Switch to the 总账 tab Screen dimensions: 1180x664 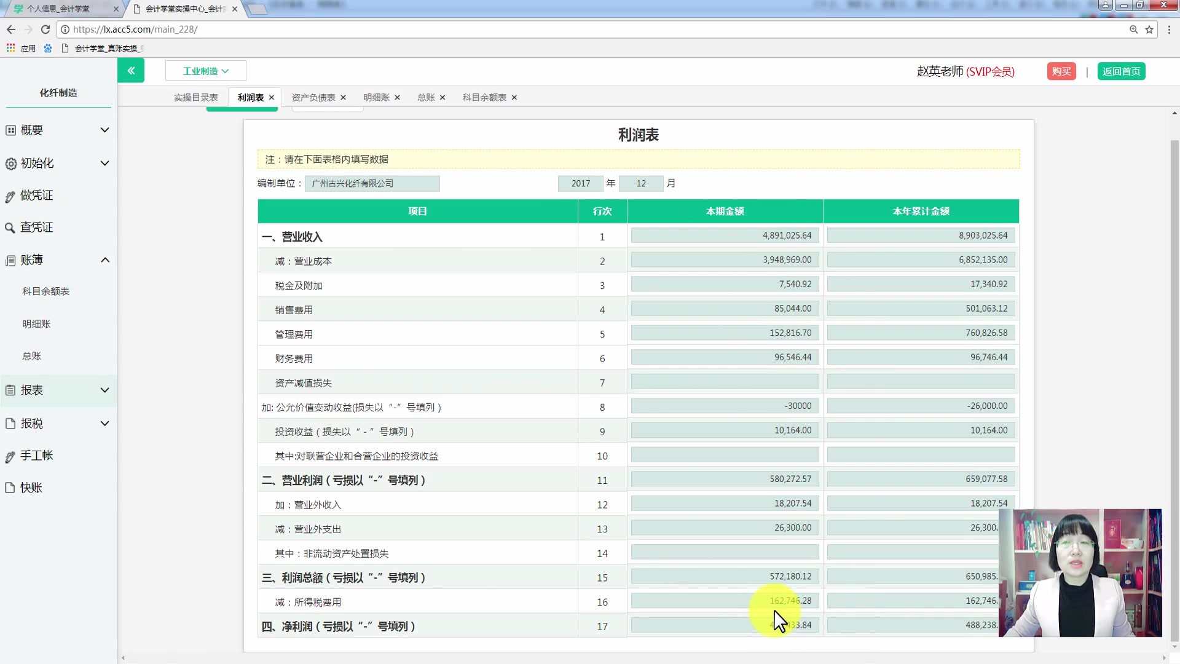[425, 97]
